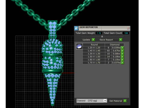
Task: Click the count cell showing 10
Action: pos(108,54)
